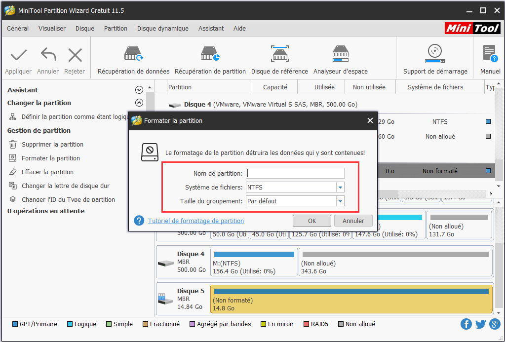Click Changer l'ID du Type de partition icon

point(12,199)
